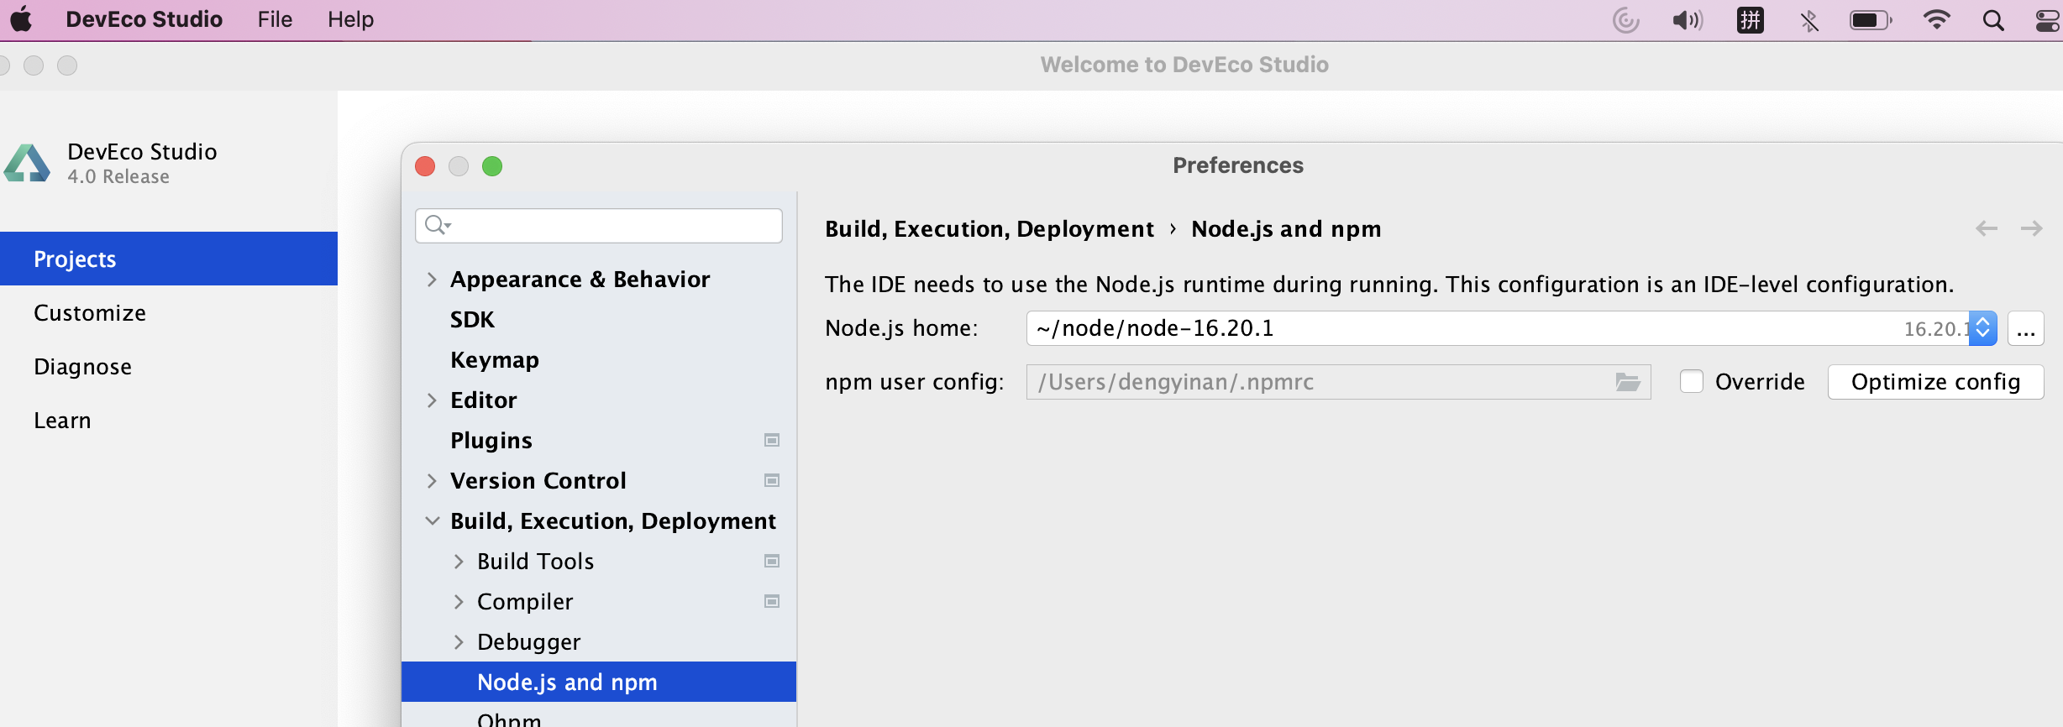Click the Bluetooth icon in menu bar
This screenshot has height=727, width=2063.
point(1809,20)
